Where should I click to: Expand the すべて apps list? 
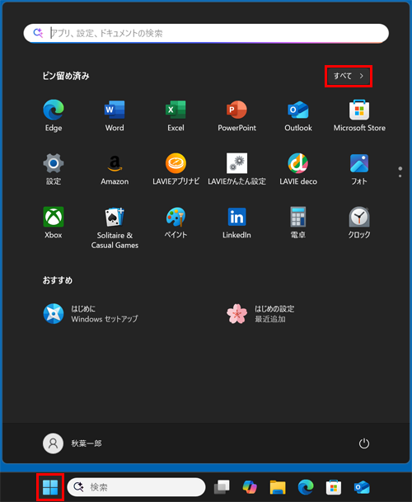[x=349, y=76]
